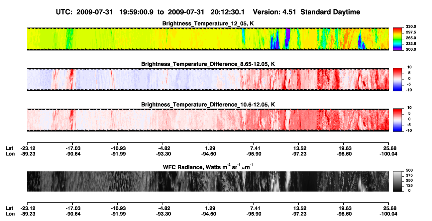Click the '232.5' color bar label
This screenshot has height=221, width=432.
pyautogui.click(x=411, y=44)
